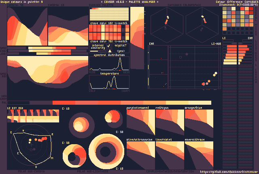Select the bright red swatch in PAL strip
This screenshot has width=259, height=174.
click(64, 103)
